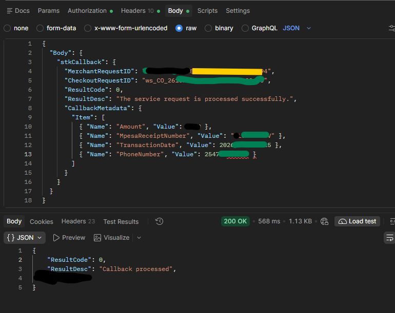Click the 568 ms response time
Screen dimensions: 395x313
[269, 221]
